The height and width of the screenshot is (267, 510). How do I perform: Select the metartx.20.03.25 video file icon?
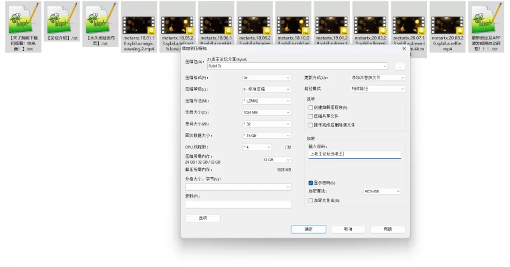click(370, 25)
